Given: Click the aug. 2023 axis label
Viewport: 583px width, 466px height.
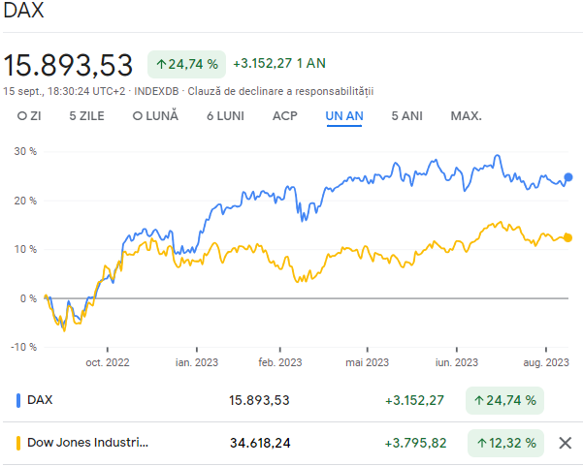Looking at the screenshot, I should [546, 362].
